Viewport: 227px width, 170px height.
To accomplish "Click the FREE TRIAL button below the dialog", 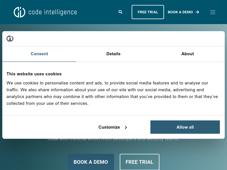I will (x=140, y=162).
